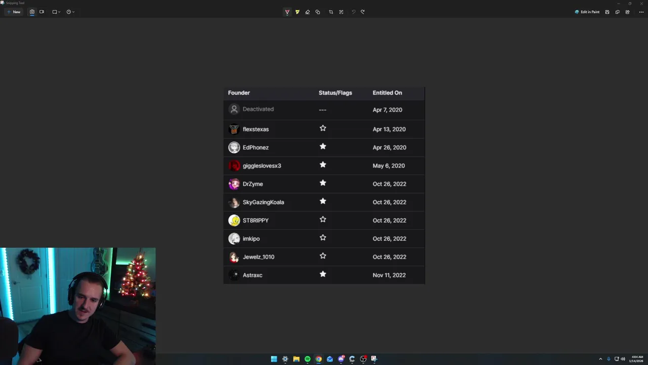
Task: Click the Deactivated founder label
Action: click(x=258, y=109)
